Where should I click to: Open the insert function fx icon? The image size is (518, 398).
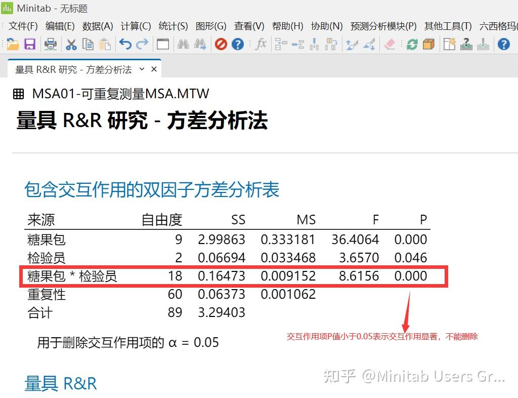tap(261, 44)
